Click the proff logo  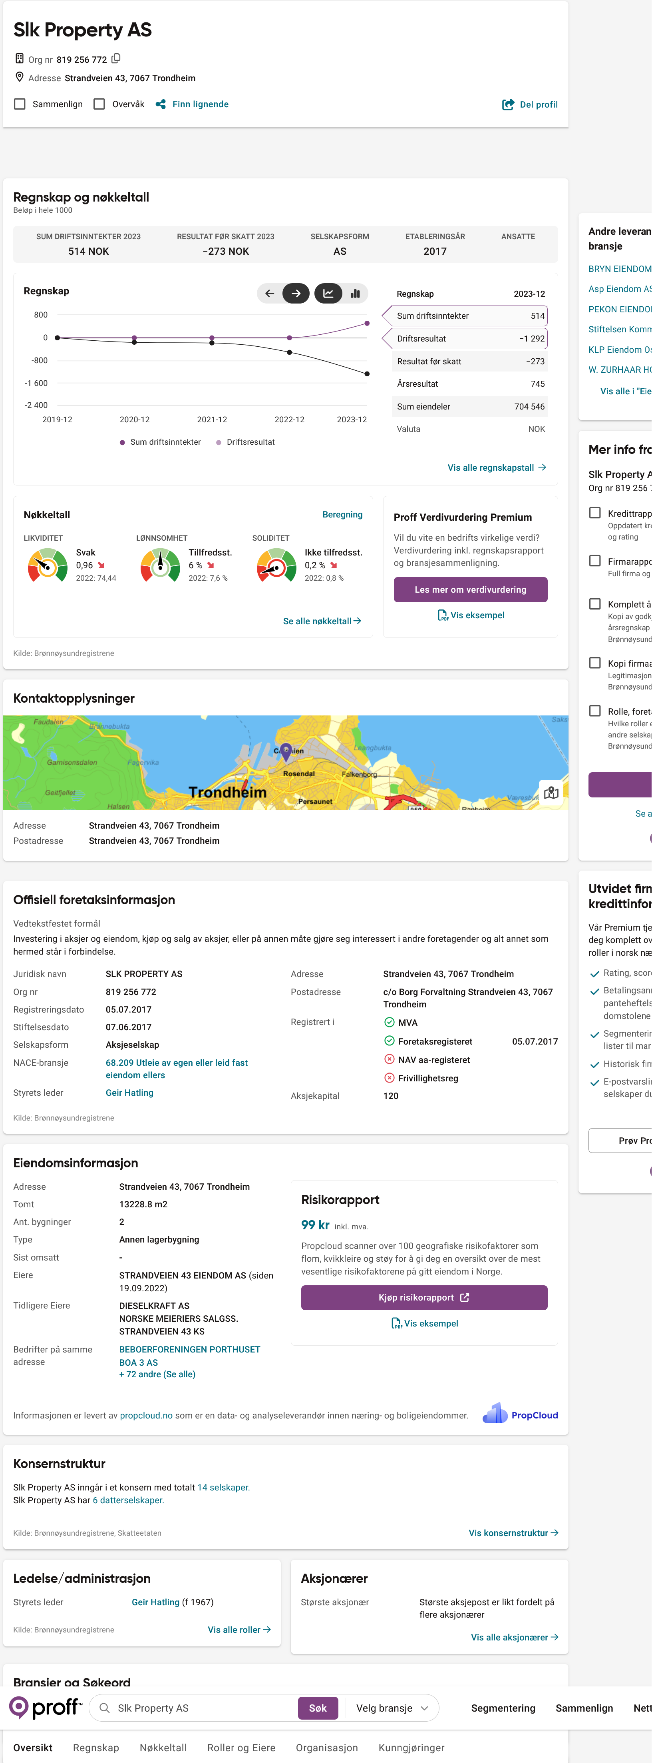(45, 1708)
